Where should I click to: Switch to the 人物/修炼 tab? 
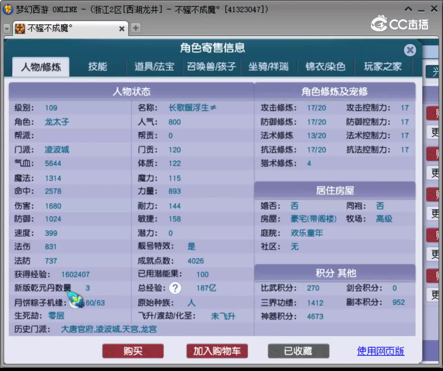tap(41, 67)
